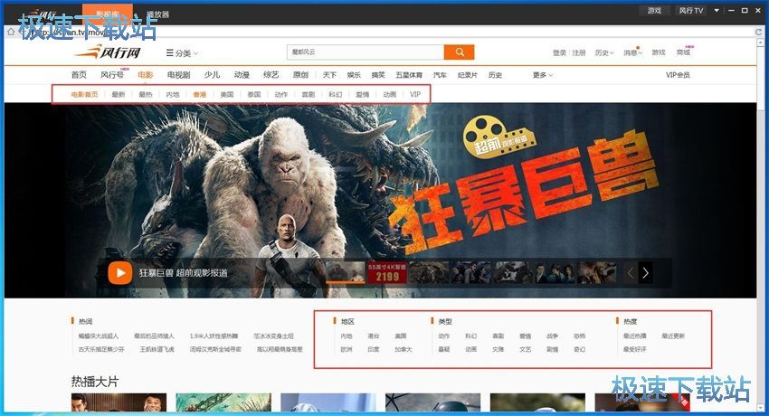Click the 狂暴巨兽 超前观影报道 banner title

[x=184, y=273]
